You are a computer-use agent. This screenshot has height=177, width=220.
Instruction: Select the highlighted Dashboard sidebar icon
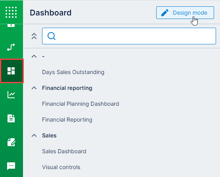[x=11, y=71]
